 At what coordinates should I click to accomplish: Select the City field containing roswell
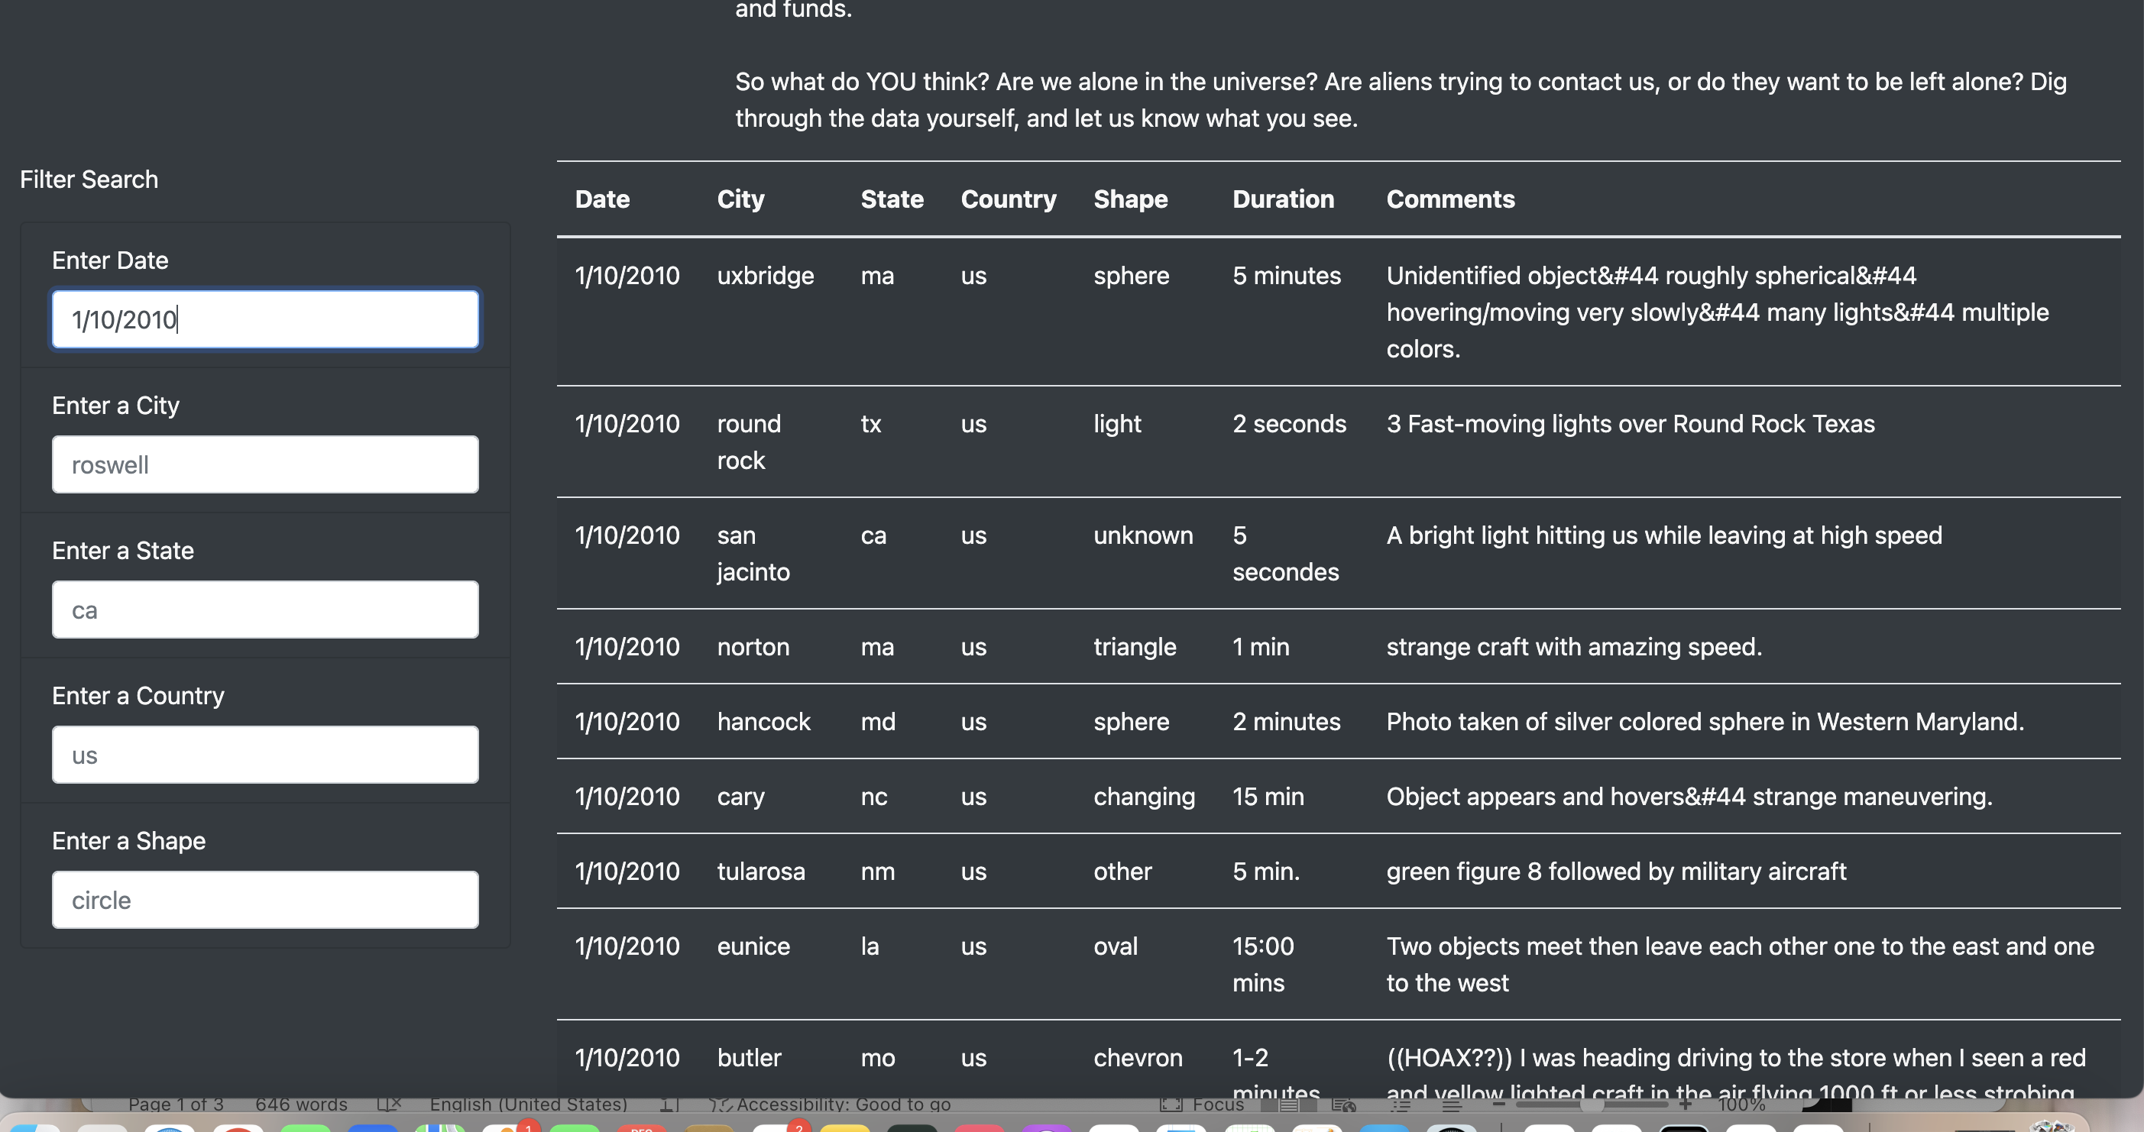point(264,464)
